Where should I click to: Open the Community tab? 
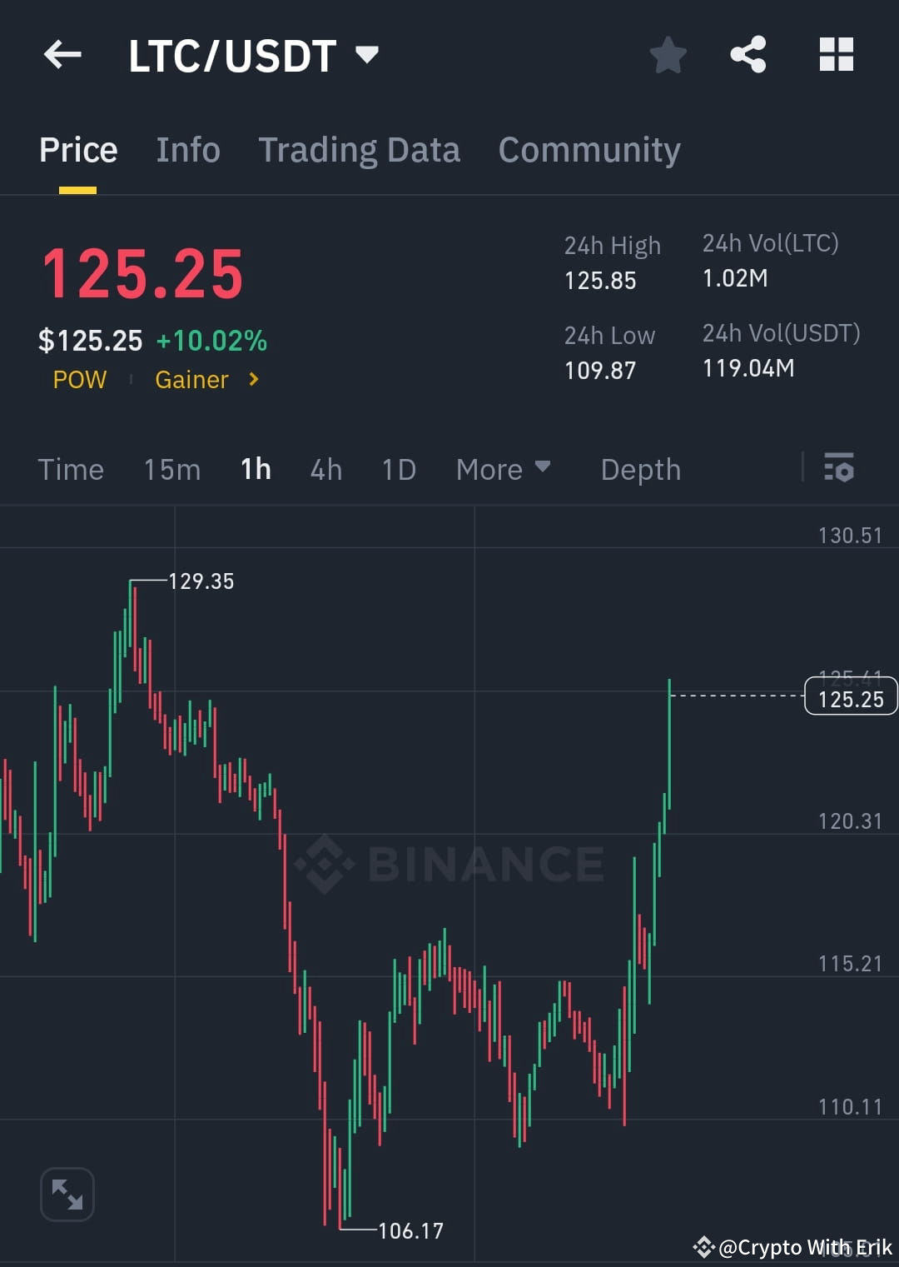point(589,149)
